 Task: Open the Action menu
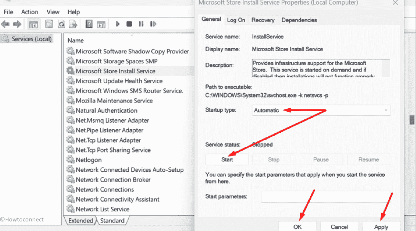click(x=29, y=12)
